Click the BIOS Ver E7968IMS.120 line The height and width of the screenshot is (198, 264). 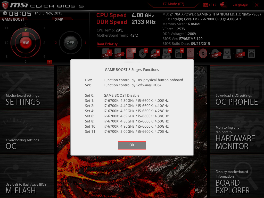(183, 39)
